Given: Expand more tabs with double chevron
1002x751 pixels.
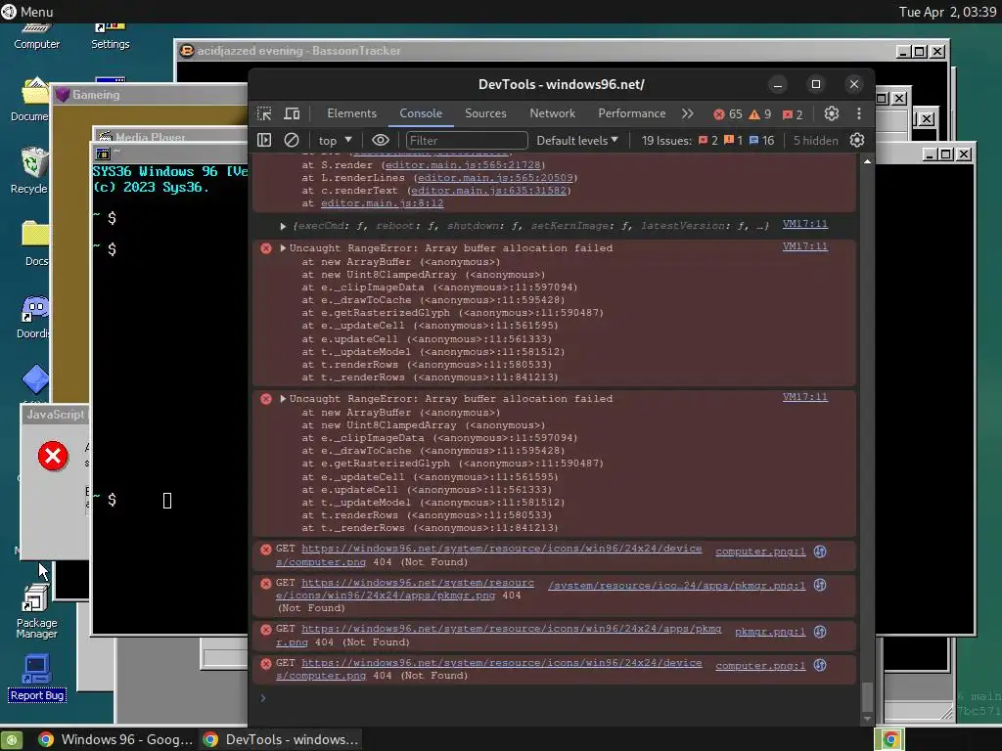Looking at the screenshot, I should tap(688, 113).
